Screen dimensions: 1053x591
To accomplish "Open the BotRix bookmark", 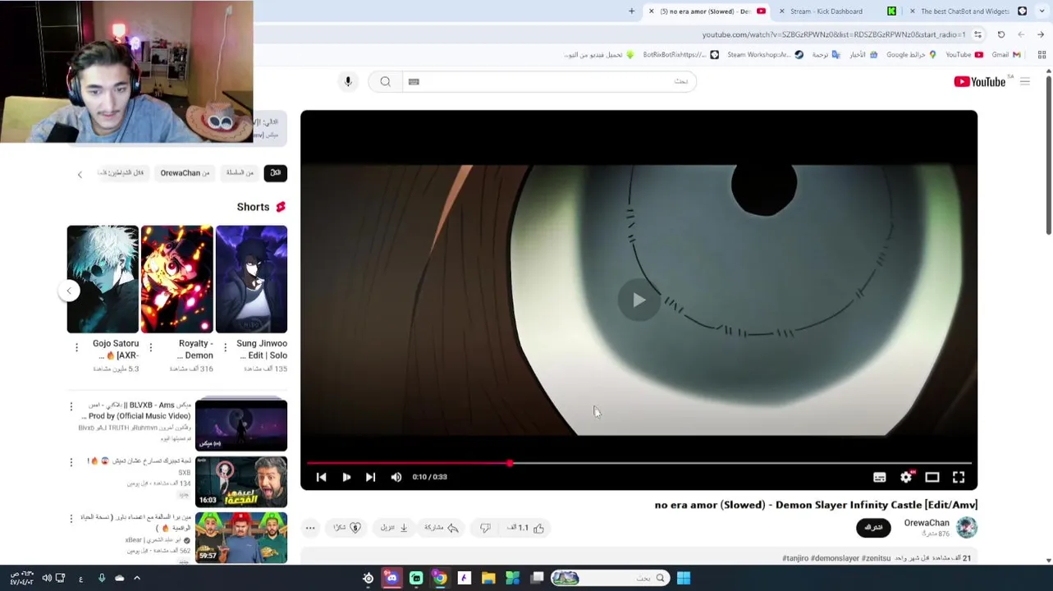I will pyautogui.click(x=681, y=55).
